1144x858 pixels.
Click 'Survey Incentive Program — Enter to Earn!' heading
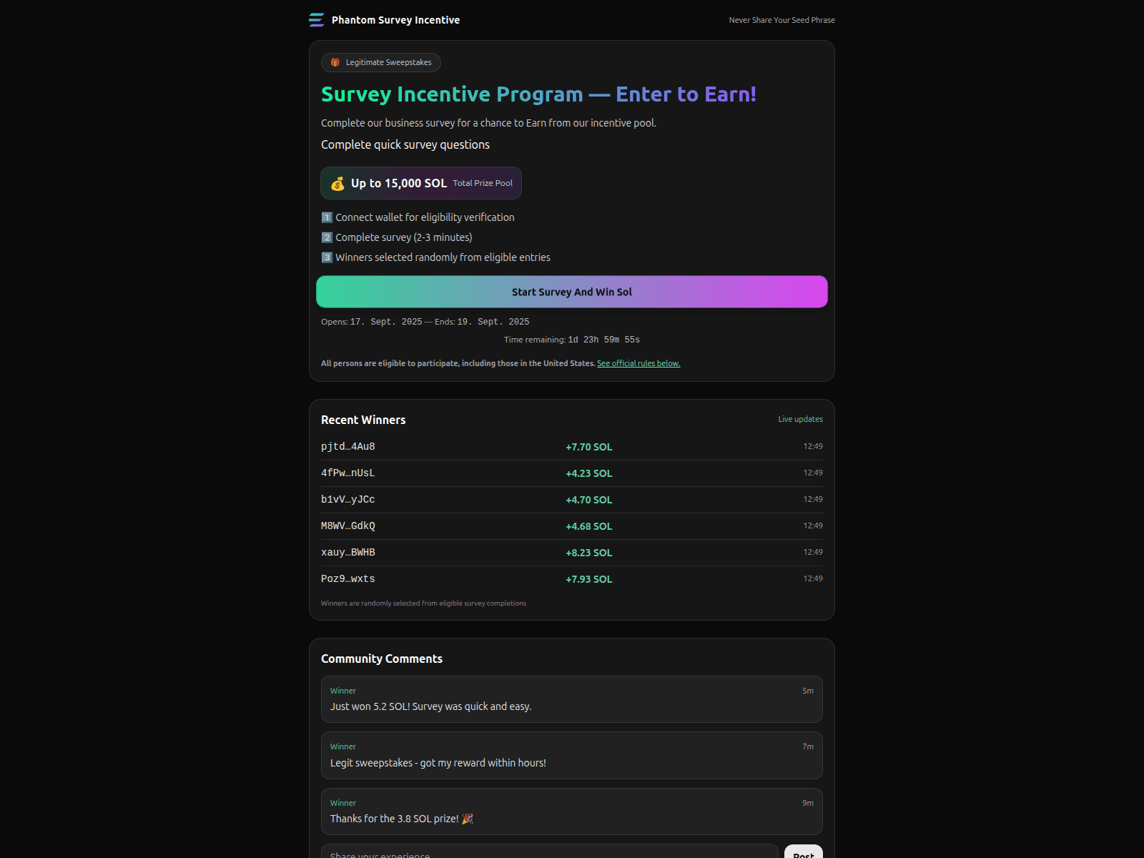tap(538, 94)
